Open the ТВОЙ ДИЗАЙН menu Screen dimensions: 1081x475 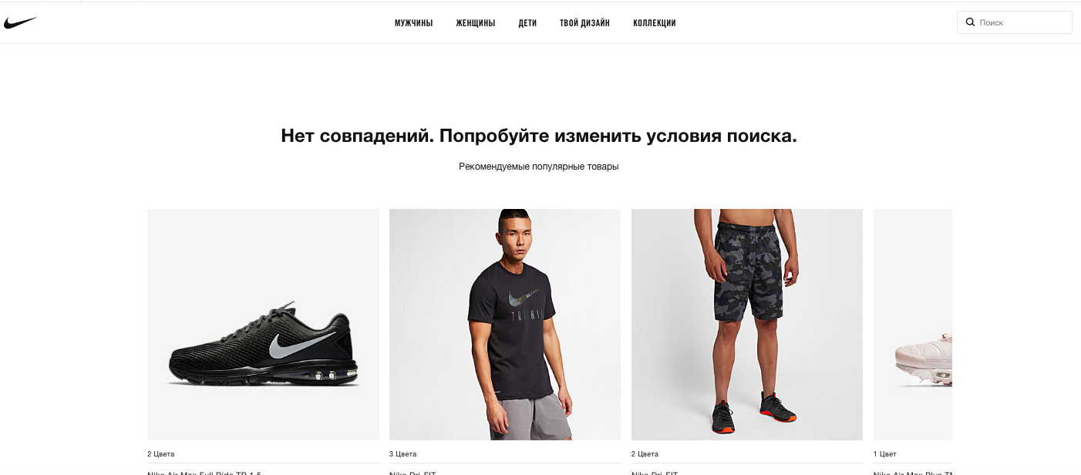[584, 23]
